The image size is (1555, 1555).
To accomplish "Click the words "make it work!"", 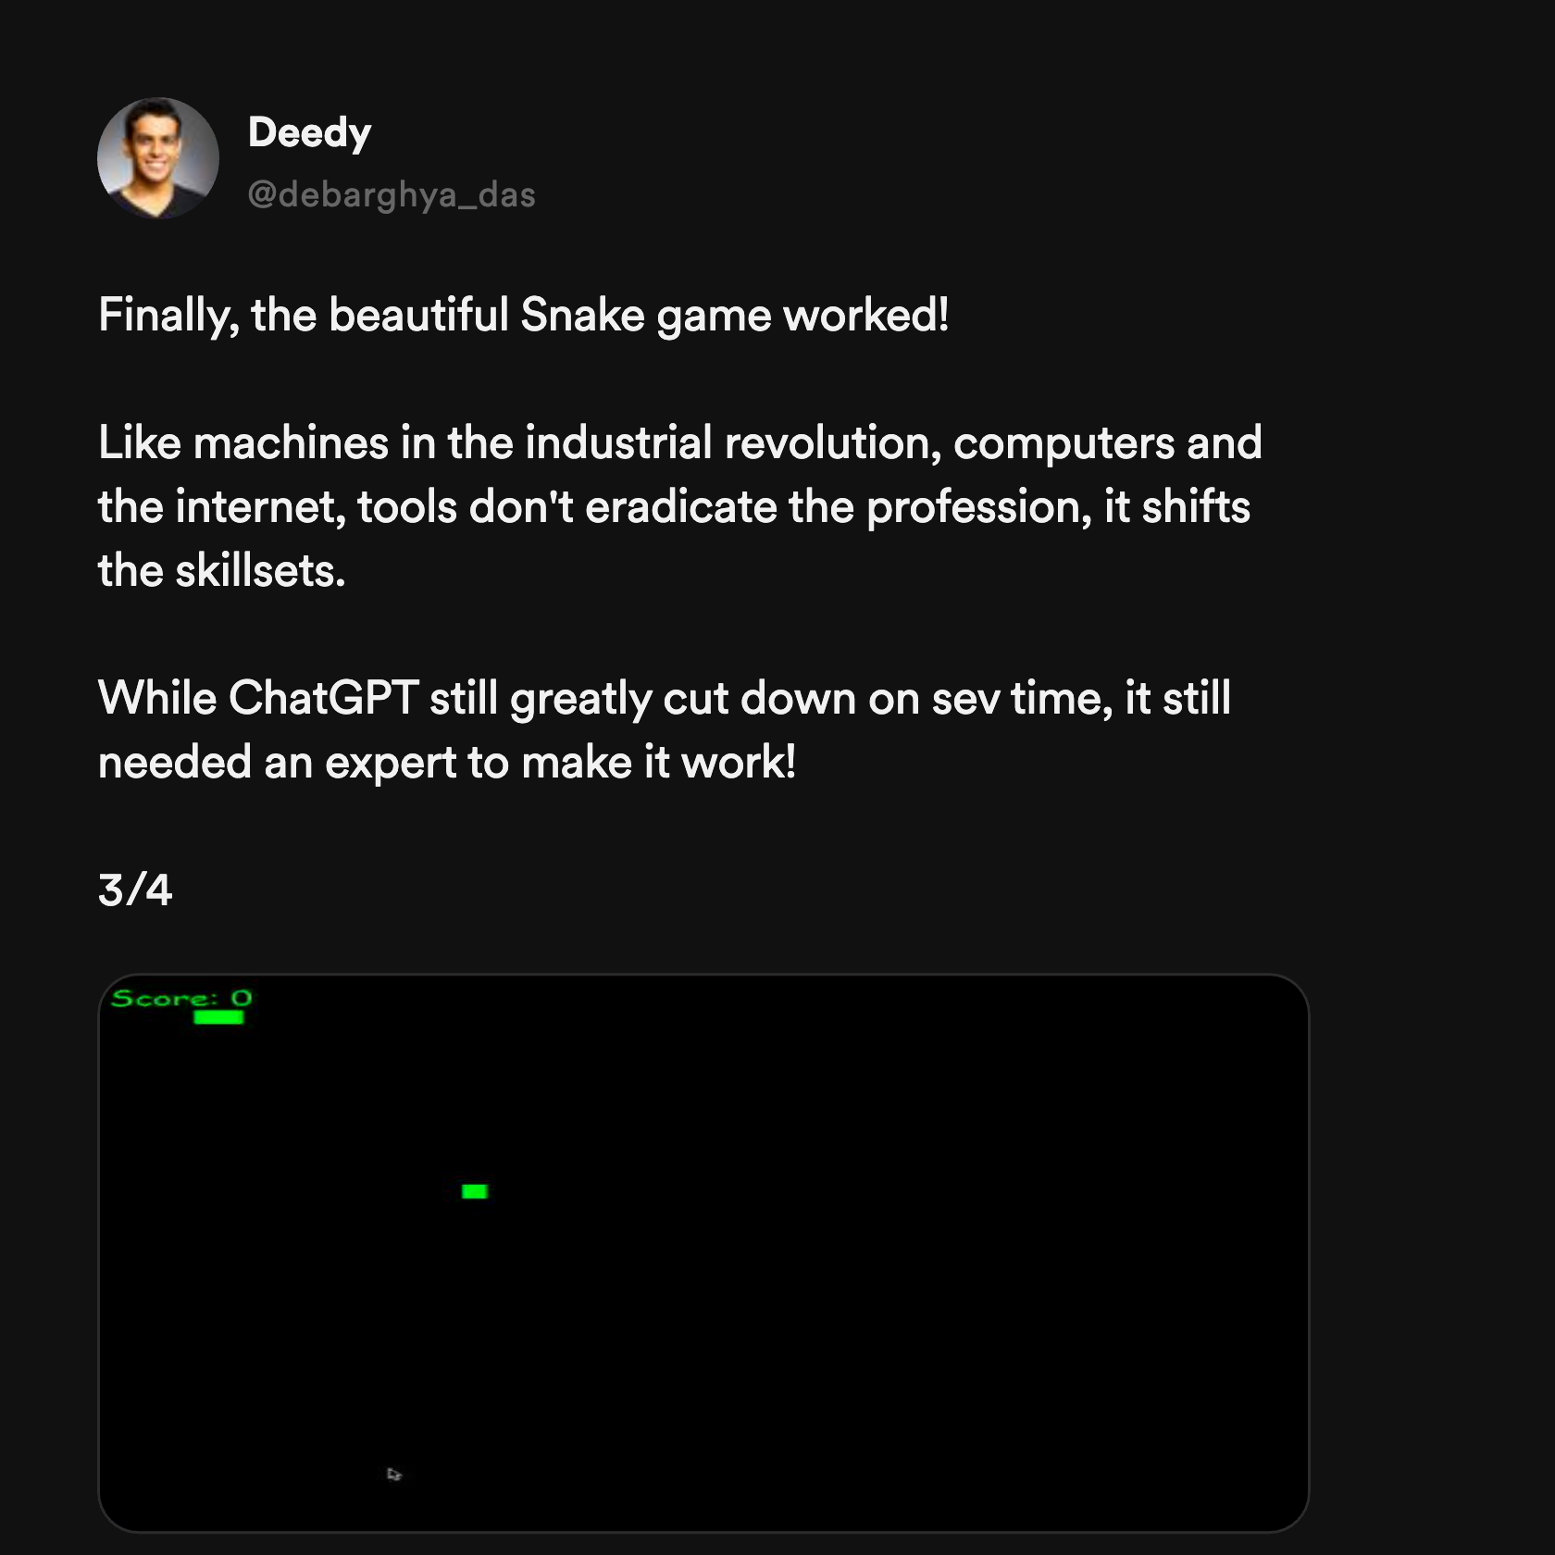I will pyautogui.click(x=658, y=762).
